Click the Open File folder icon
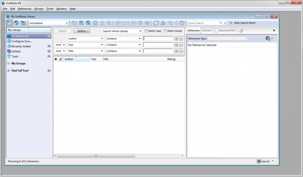 (x=125, y=23)
